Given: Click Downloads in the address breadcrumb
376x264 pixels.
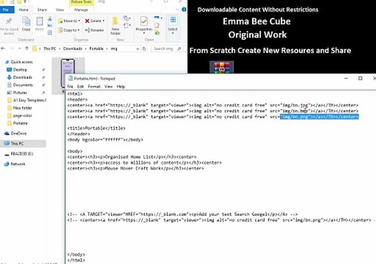Looking at the screenshot, I should click(73, 49).
